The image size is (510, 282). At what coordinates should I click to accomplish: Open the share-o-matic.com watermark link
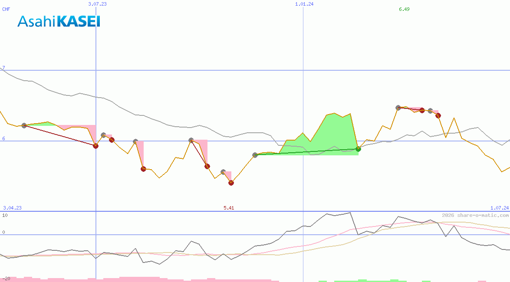click(x=475, y=215)
